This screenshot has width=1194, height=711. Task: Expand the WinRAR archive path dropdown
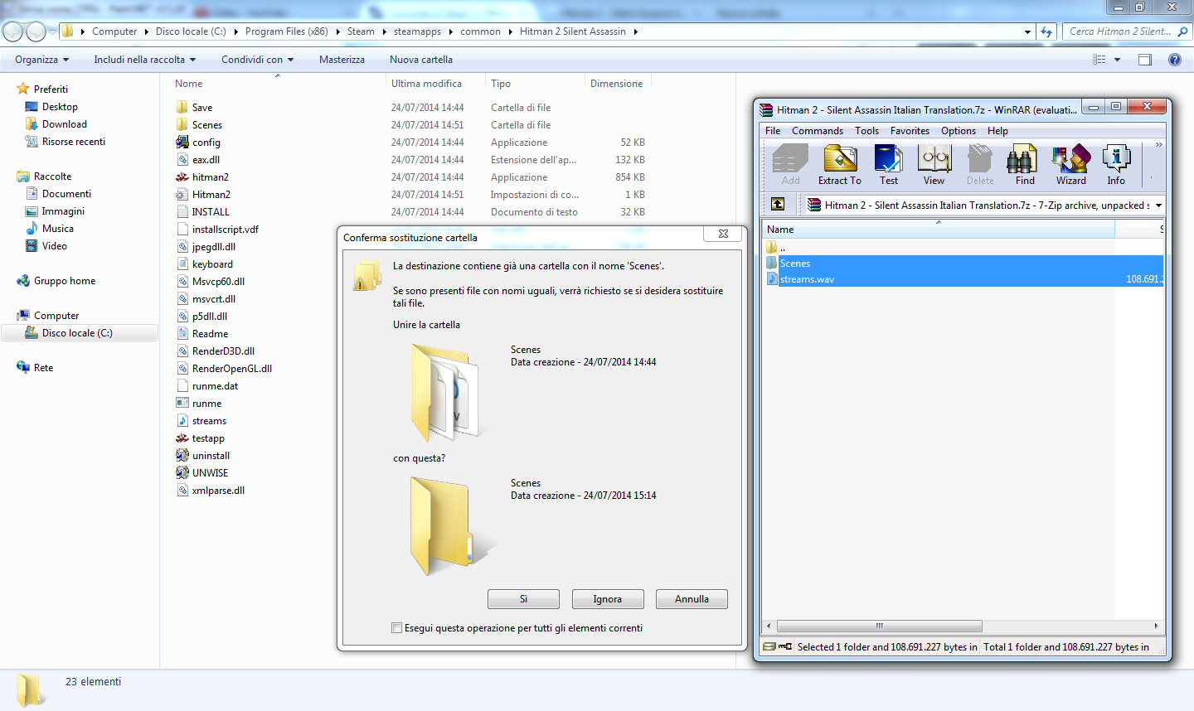[x=1158, y=205]
